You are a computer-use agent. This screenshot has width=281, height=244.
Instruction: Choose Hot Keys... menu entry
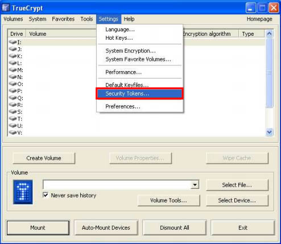coord(140,38)
